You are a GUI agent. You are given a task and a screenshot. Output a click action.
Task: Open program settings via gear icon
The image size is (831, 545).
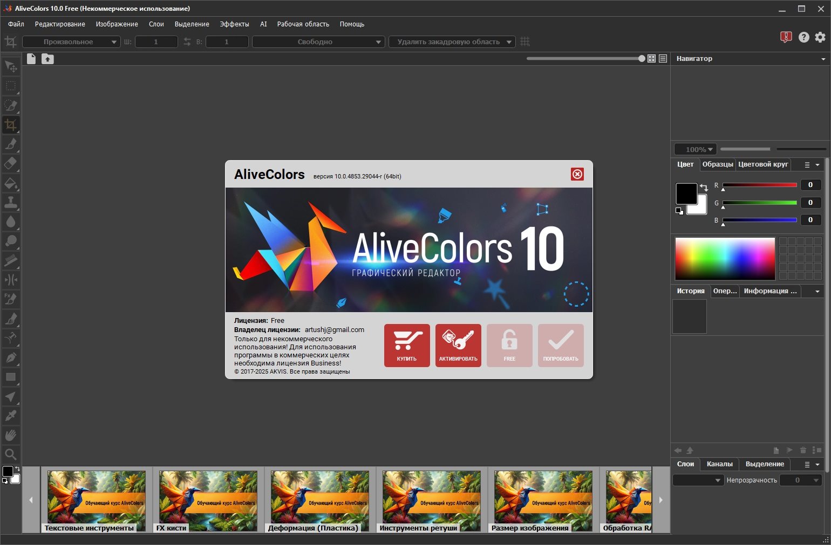820,37
